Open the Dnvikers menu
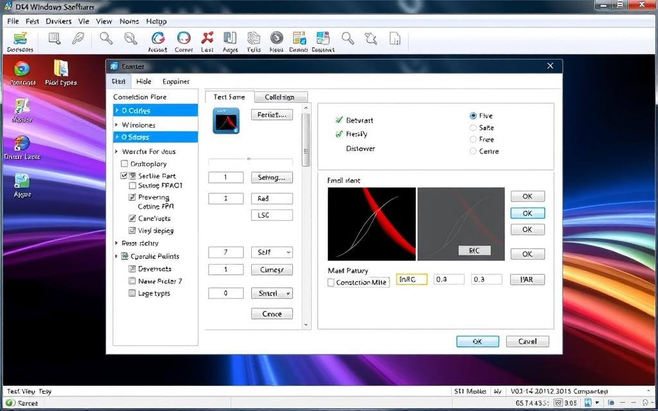The width and height of the screenshot is (658, 411). coord(58,21)
